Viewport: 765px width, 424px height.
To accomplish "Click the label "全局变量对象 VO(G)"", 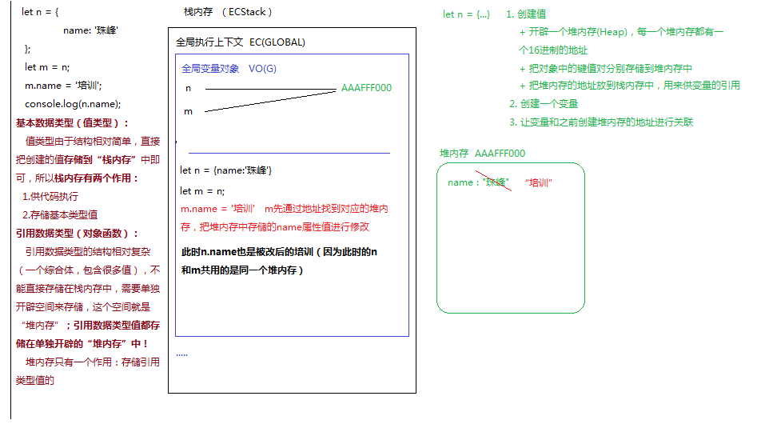I will click(x=229, y=69).
